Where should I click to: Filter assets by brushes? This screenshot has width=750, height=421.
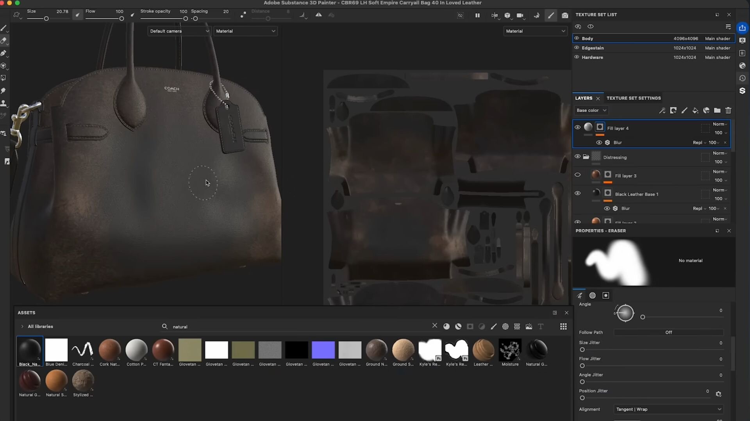[494, 326]
